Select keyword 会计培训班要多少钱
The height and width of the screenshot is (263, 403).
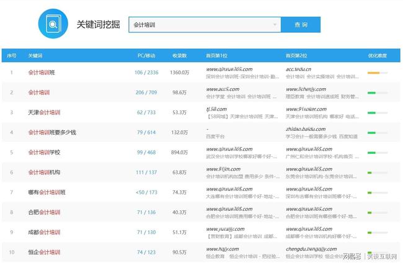pyautogui.click(x=51, y=132)
